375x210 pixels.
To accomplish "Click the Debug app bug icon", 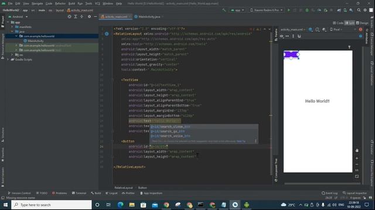I will (x=307, y=10).
